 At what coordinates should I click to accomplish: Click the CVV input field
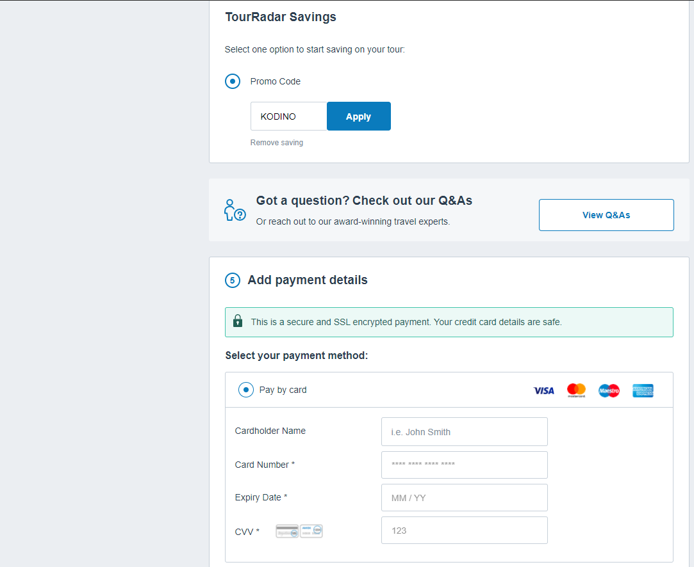point(465,531)
